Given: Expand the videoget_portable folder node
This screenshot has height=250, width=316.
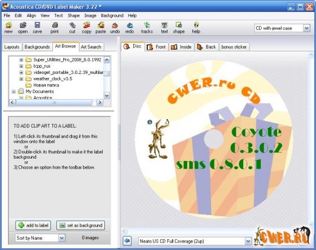Looking at the screenshot, I should click(x=21, y=72).
